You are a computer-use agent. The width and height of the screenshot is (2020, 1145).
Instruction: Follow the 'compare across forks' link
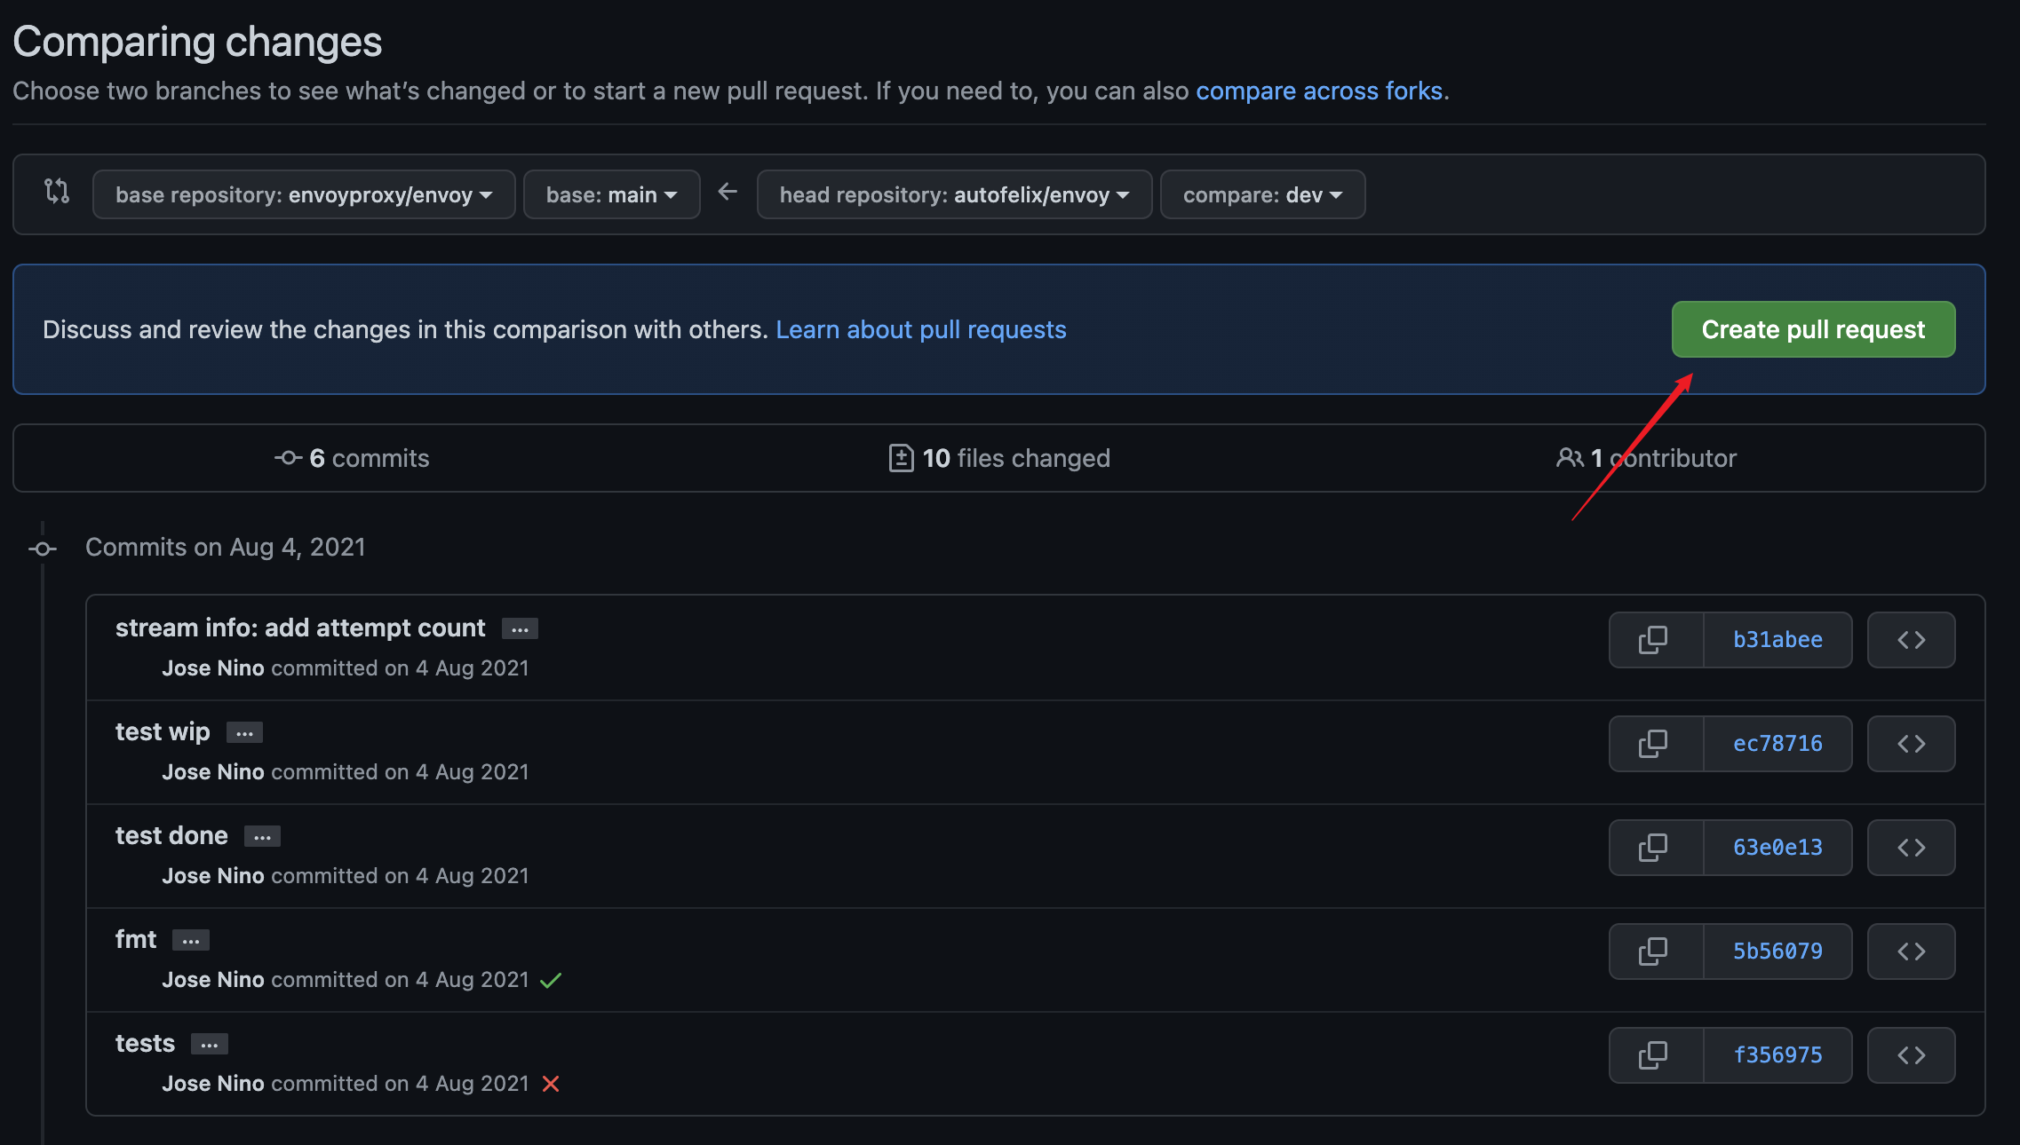point(1319,91)
